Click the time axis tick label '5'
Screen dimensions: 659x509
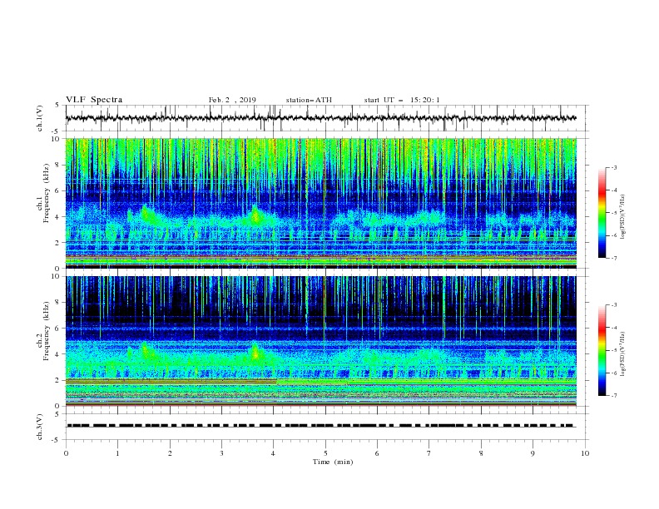(325, 453)
